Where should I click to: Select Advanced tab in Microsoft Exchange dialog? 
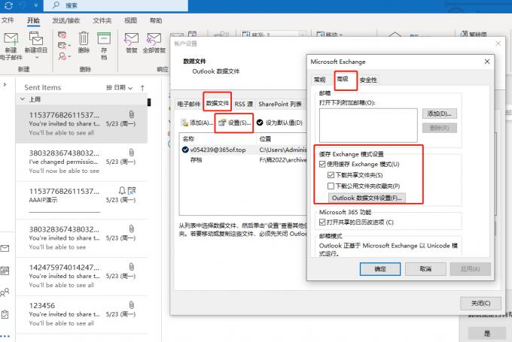pyautogui.click(x=343, y=79)
